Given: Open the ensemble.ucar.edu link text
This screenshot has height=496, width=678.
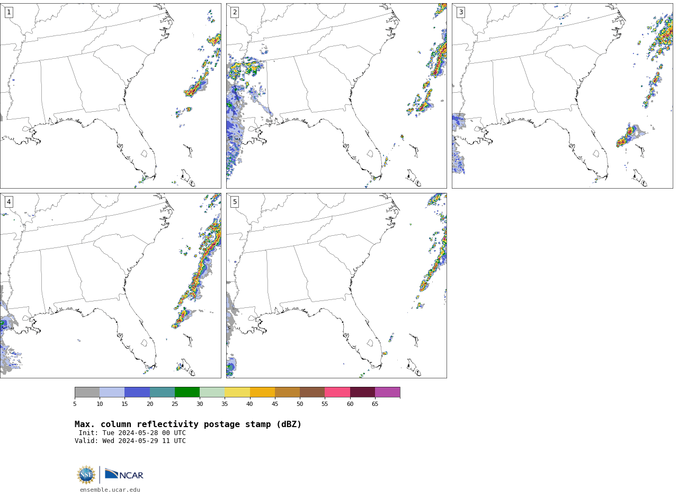Looking at the screenshot, I should point(110,490).
